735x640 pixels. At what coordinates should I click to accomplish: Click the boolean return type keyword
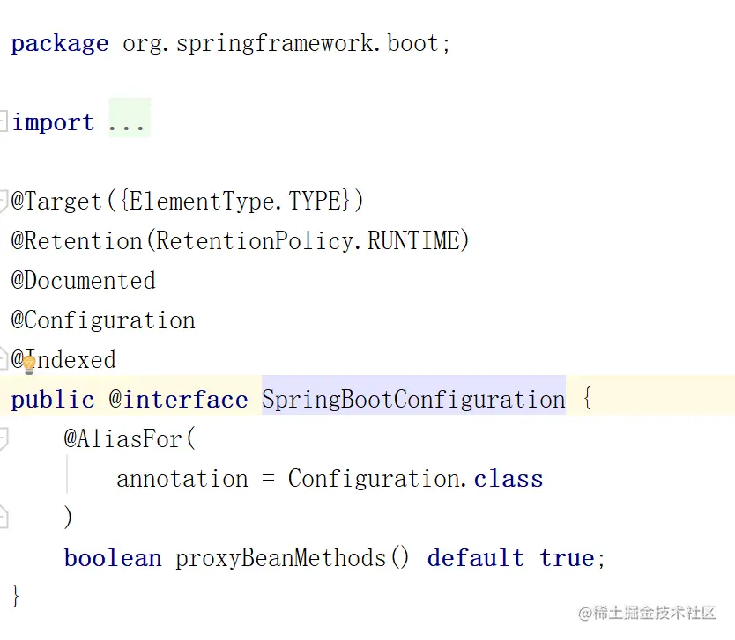pyautogui.click(x=113, y=558)
